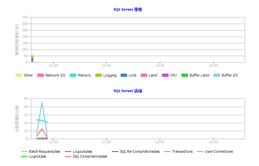Click the red SQL Compilations/sec line peak
This screenshot has width=259, height=166.
(x=42, y=129)
